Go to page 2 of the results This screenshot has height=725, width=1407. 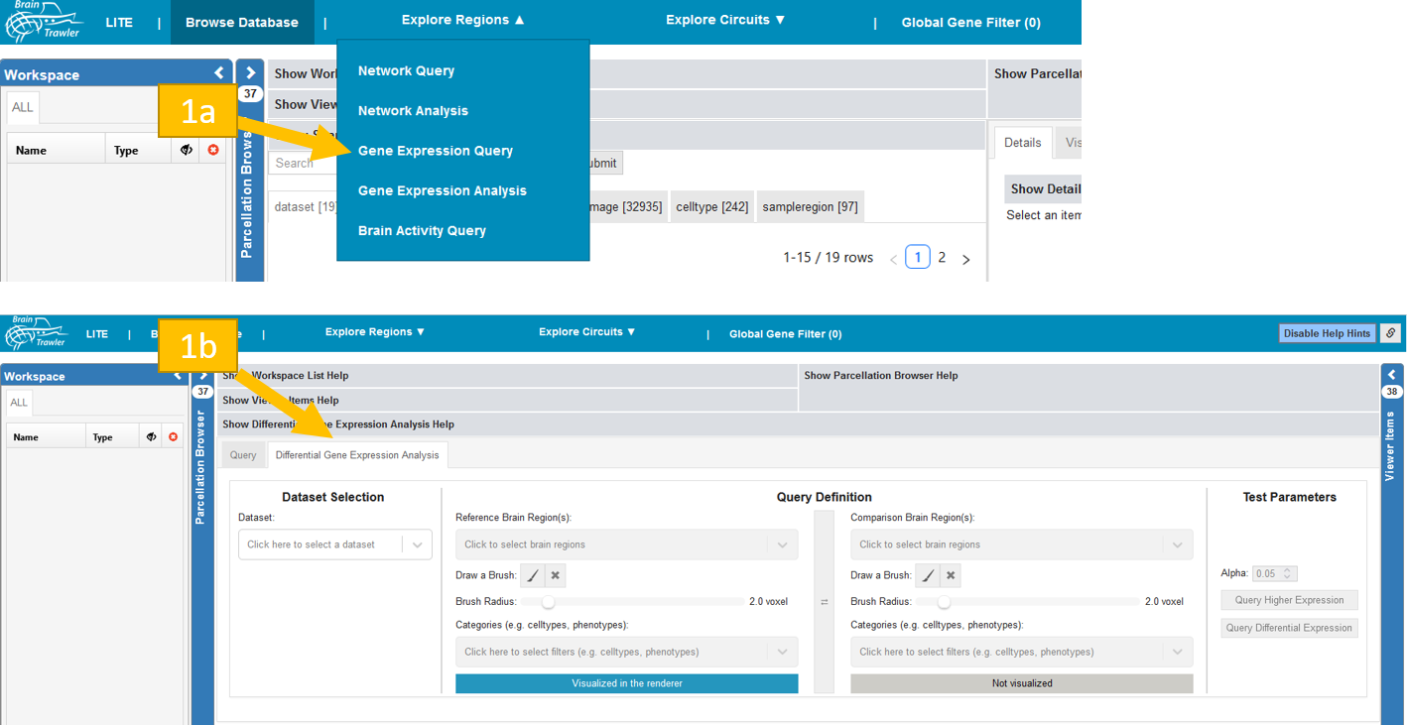tap(942, 258)
